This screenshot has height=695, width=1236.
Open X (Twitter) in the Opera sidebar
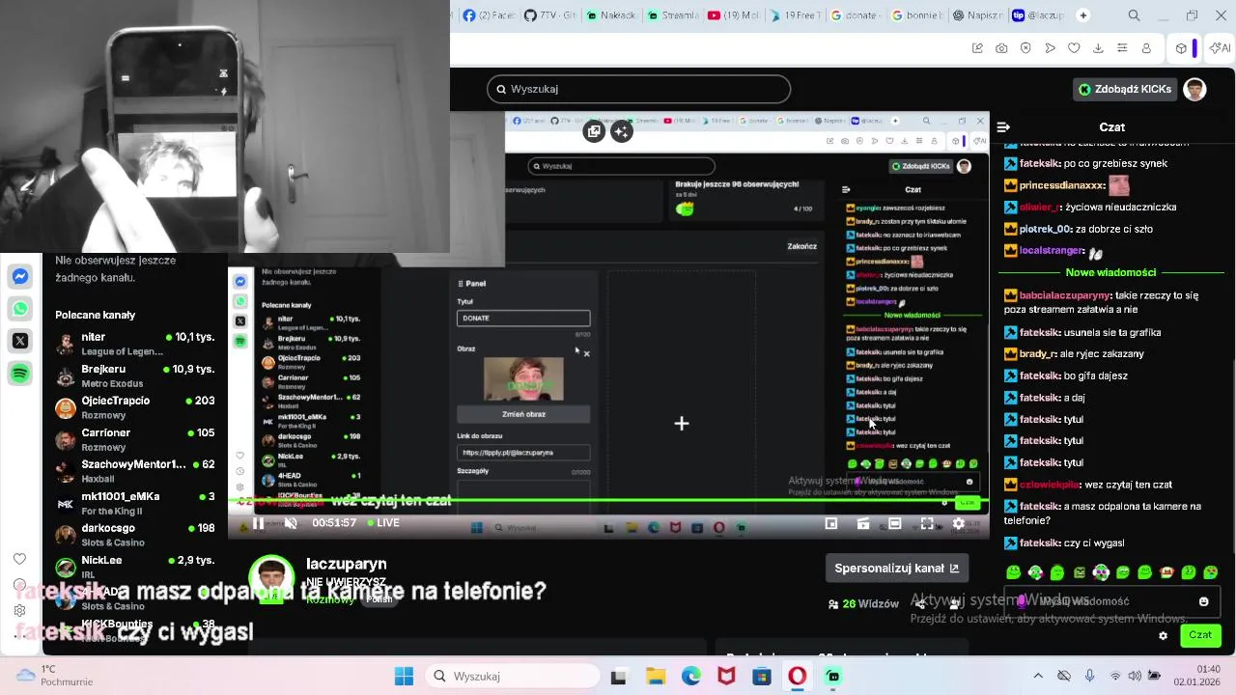(20, 341)
